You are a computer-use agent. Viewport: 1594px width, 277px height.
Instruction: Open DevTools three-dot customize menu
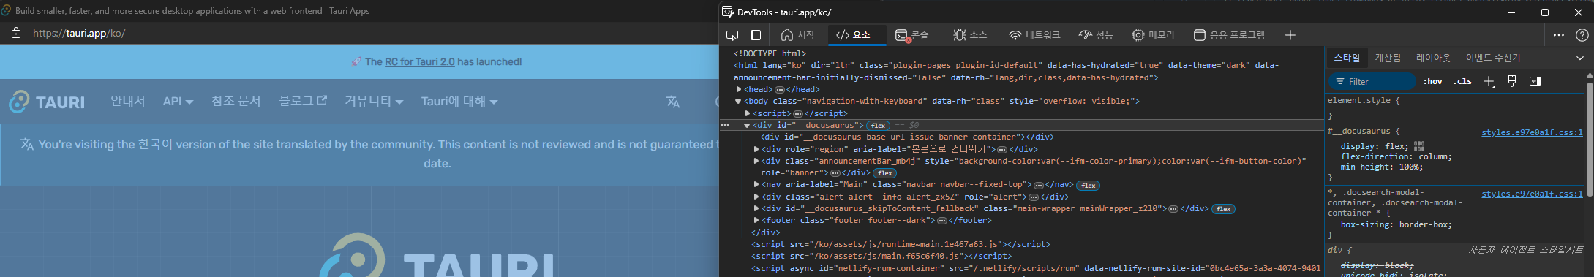1559,35
